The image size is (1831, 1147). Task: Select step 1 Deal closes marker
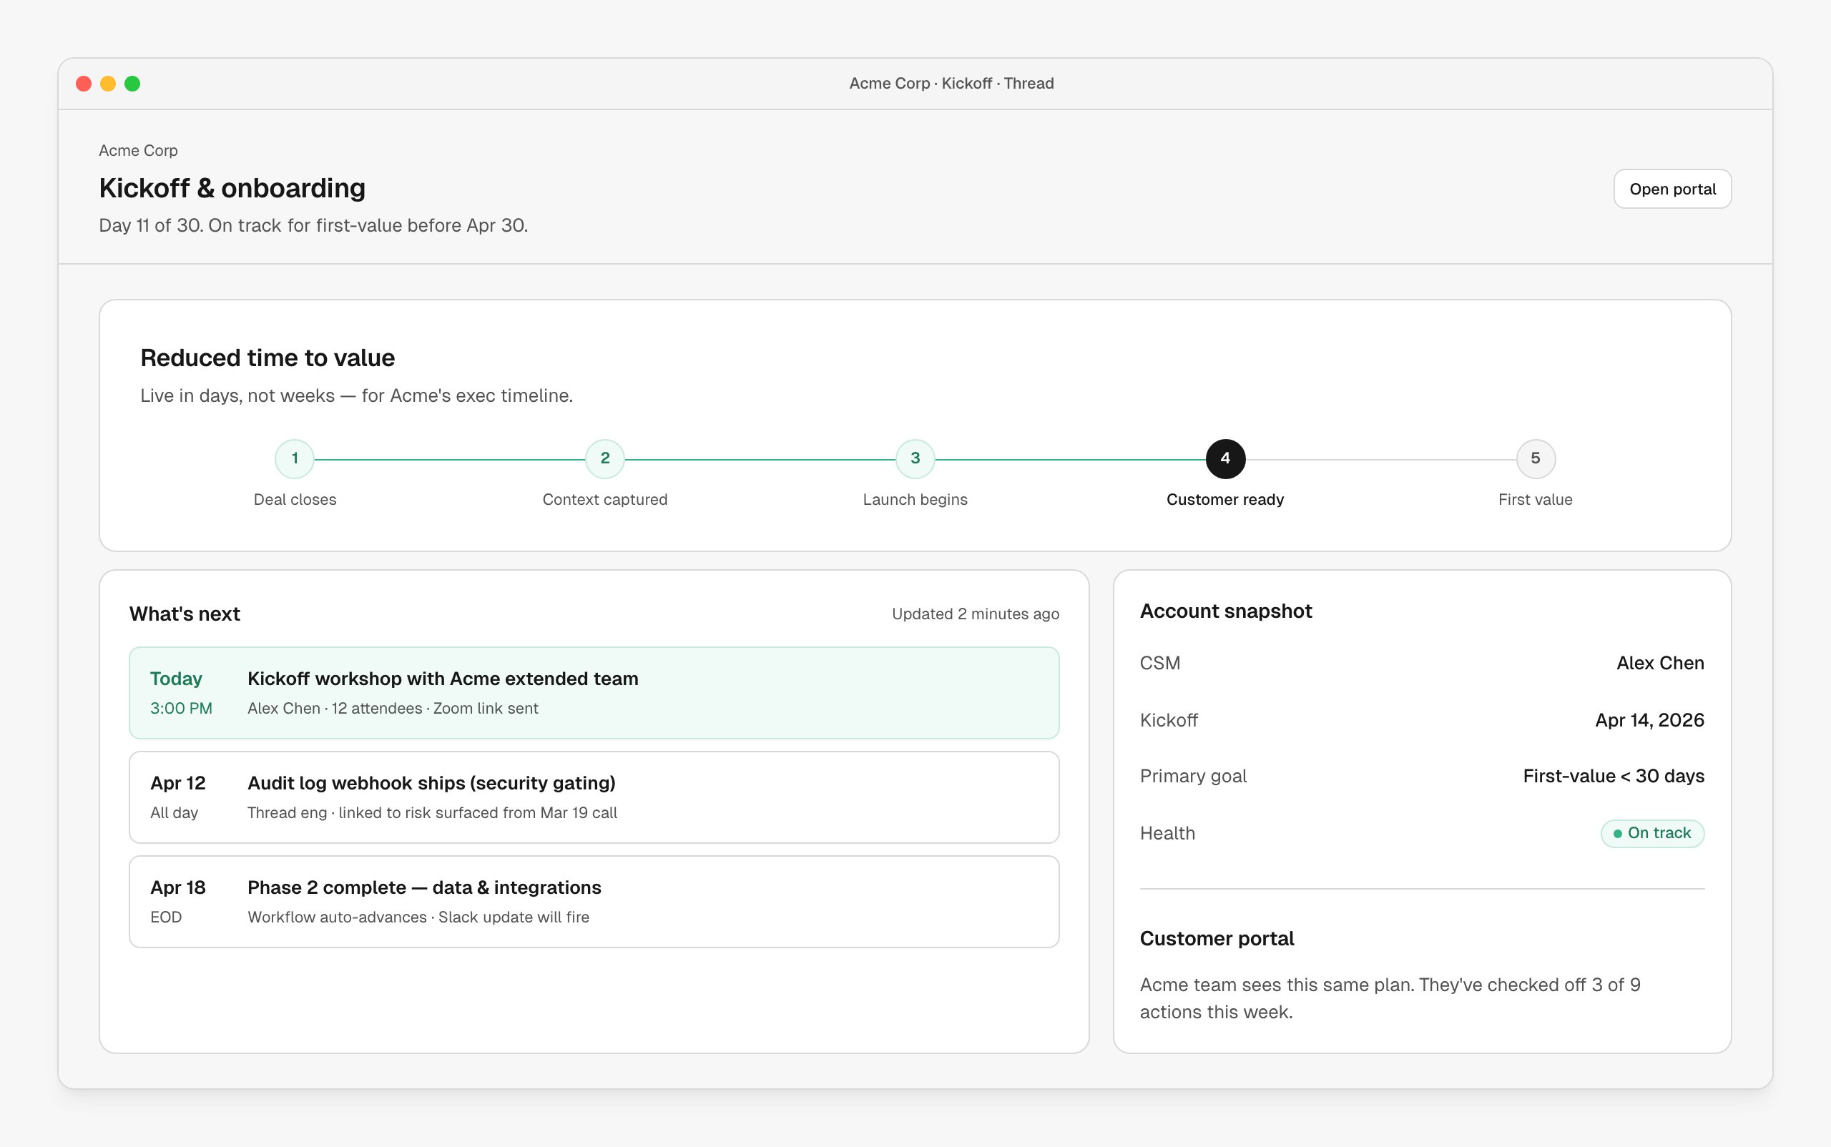point(295,459)
